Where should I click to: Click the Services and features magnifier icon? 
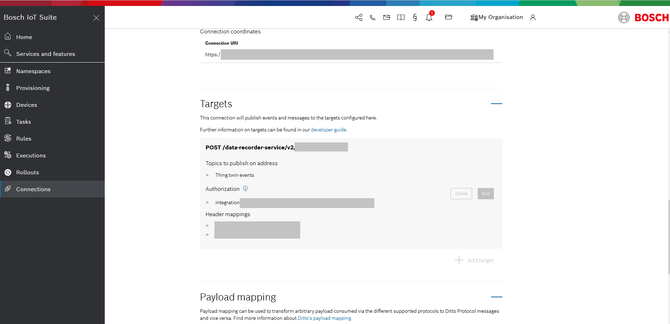click(x=8, y=53)
